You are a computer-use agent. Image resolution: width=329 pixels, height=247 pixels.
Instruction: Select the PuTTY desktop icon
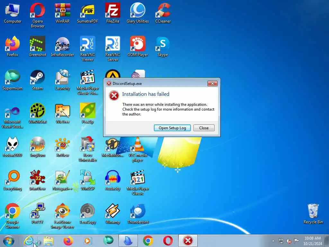pos(37,214)
